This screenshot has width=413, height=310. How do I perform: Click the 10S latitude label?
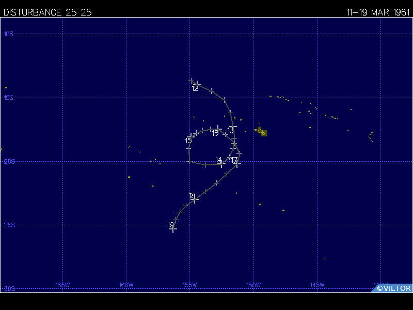8,34
